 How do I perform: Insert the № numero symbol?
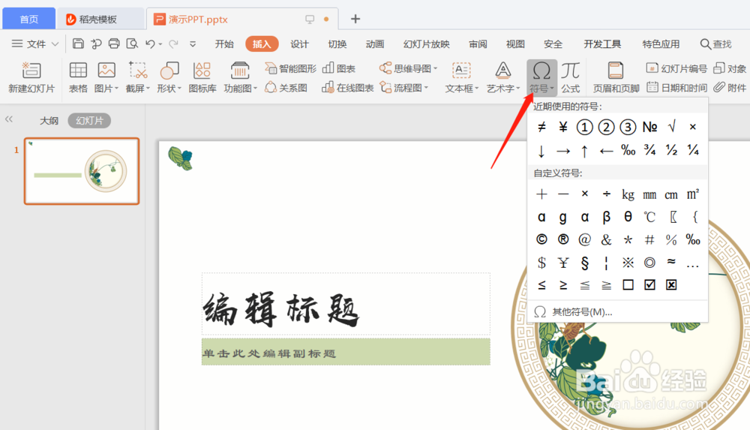coord(649,127)
